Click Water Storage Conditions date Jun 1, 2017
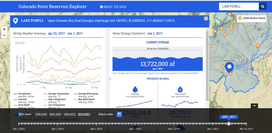The width and height of the screenshot is (272, 133). coord(155,34)
